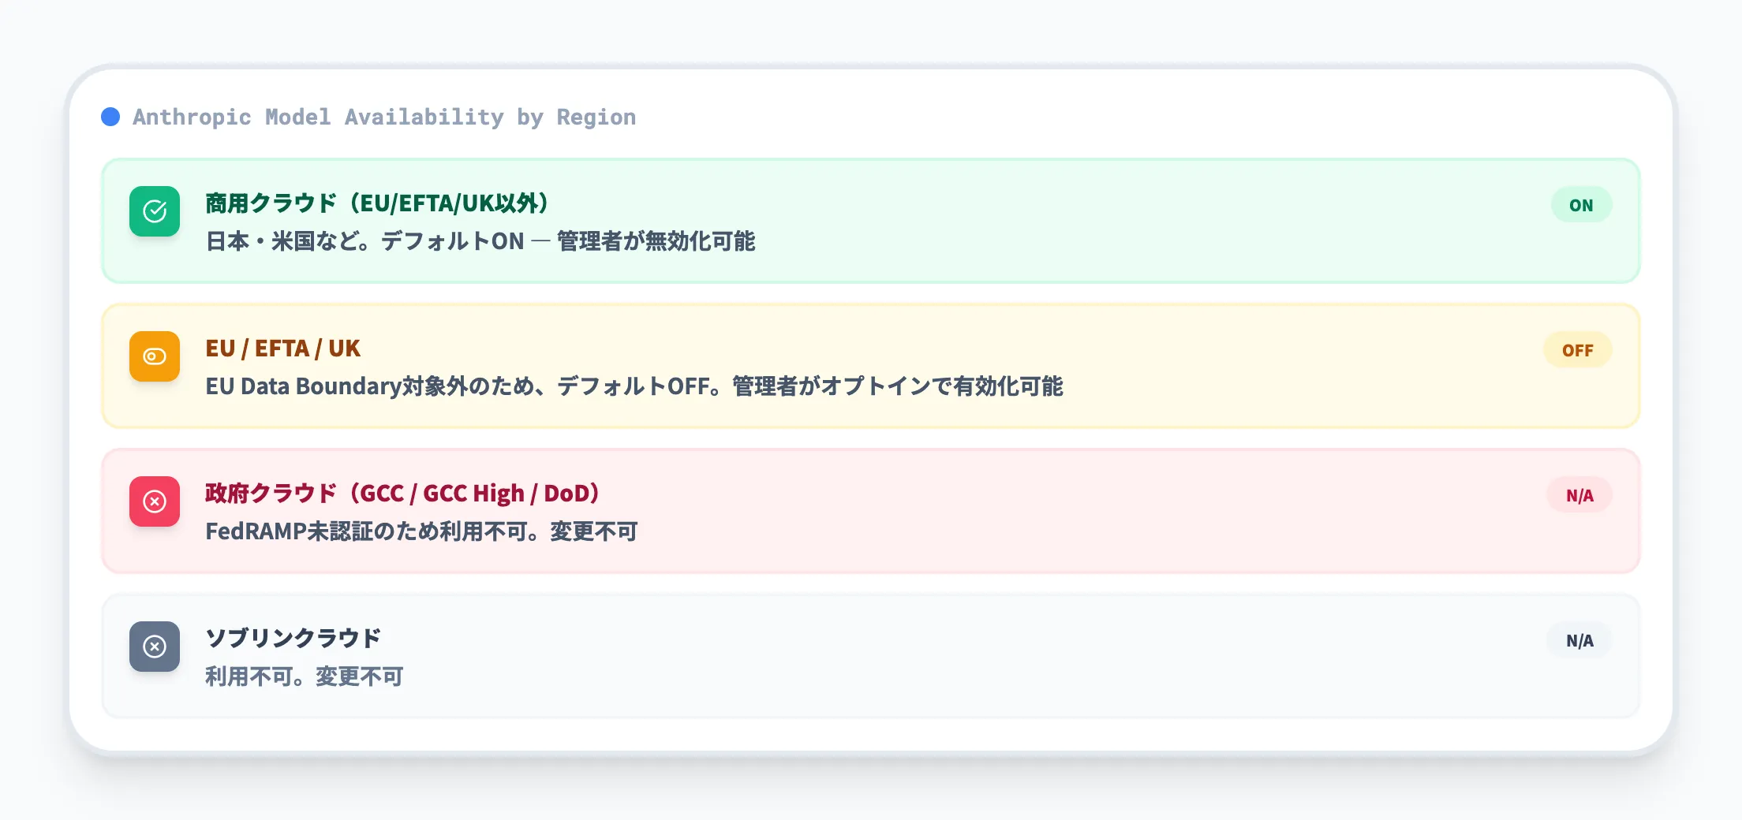Click the 日本・米国など。デフォルトON description text
The height and width of the screenshot is (820, 1742).
pos(480,241)
